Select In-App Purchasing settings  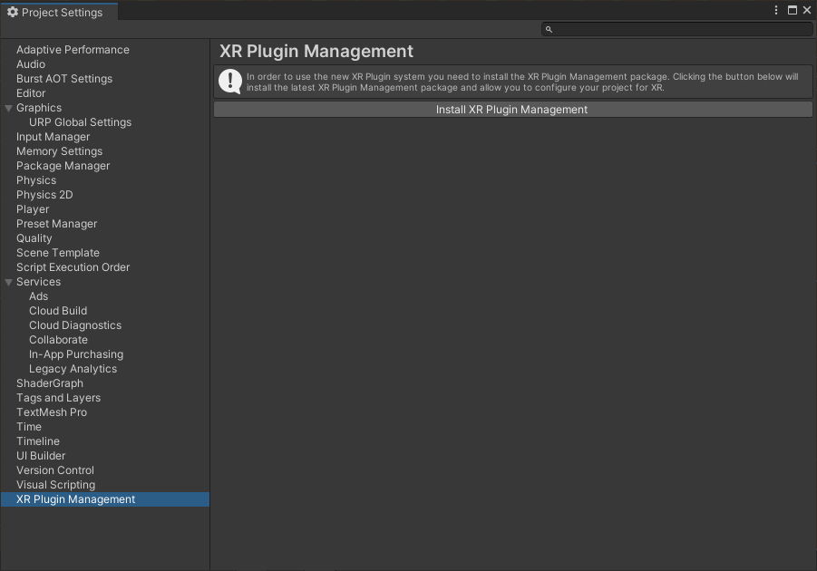tap(76, 354)
